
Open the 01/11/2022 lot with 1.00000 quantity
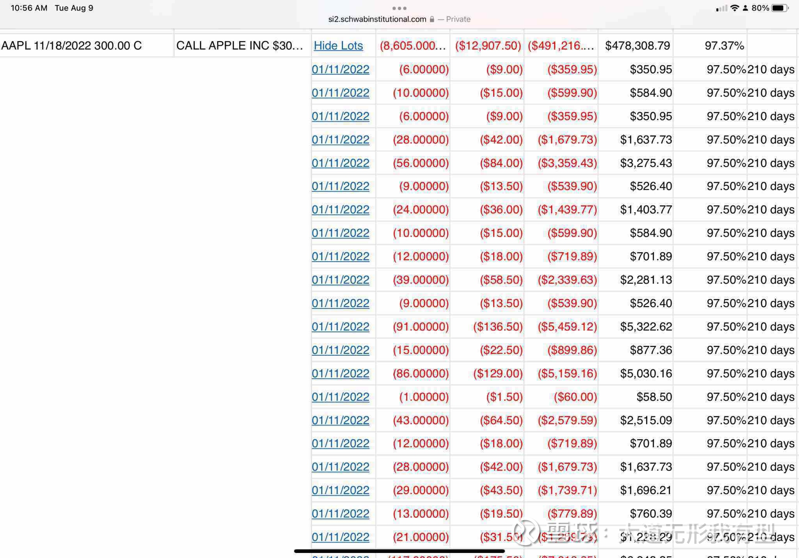[340, 397]
